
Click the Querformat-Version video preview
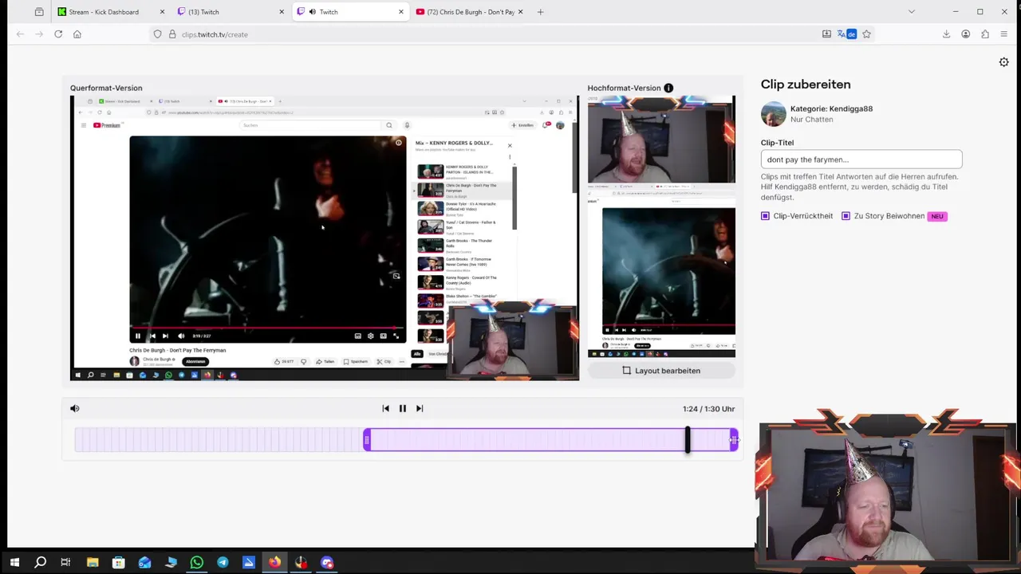325,238
